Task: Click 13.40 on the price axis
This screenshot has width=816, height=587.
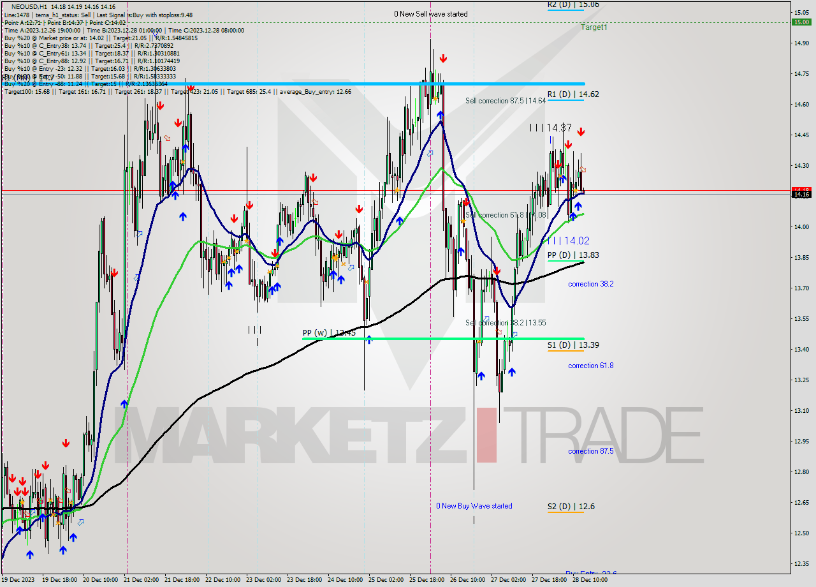Action: coord(801,349)
